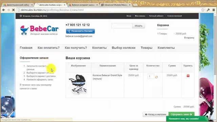Open Chrome hamburger menu
Screen dimensions: 217x122
[x=214, y=10]
